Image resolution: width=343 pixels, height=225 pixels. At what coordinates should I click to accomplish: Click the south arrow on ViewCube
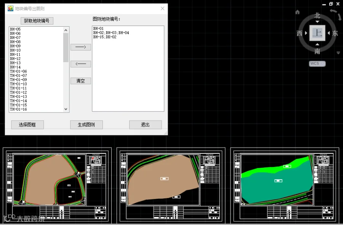point(317,45)
